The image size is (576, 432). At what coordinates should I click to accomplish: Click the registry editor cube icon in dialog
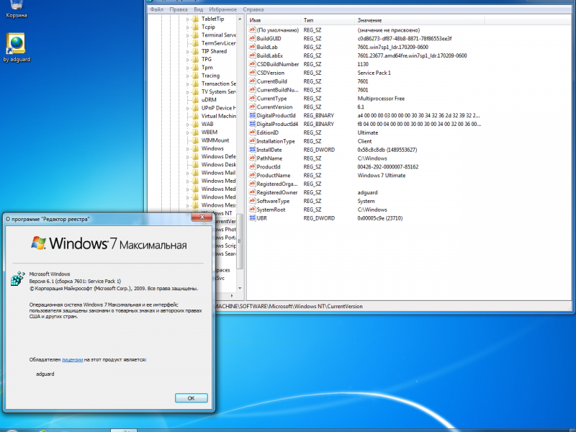tap(17, 279)
